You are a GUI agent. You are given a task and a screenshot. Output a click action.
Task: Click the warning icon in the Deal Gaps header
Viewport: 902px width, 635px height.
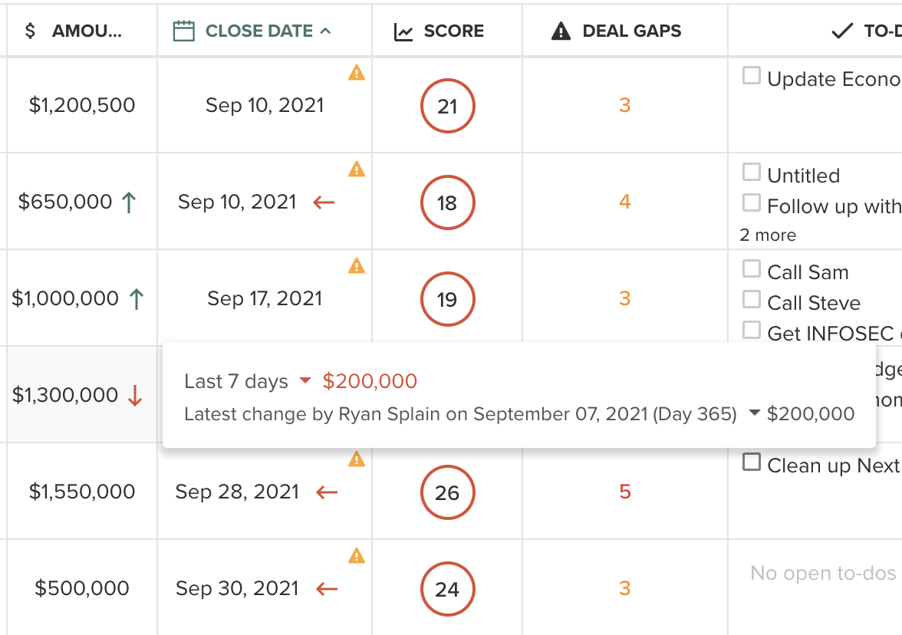[x=560, y=31]
